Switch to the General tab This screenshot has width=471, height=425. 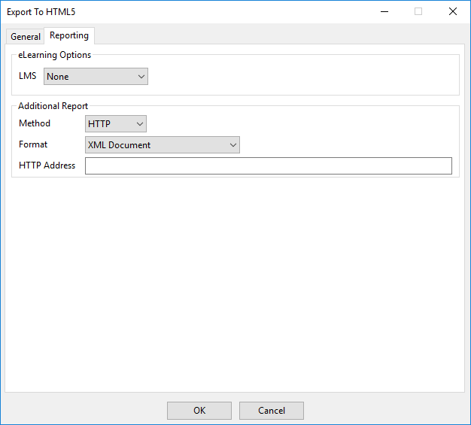coord(26,37)
